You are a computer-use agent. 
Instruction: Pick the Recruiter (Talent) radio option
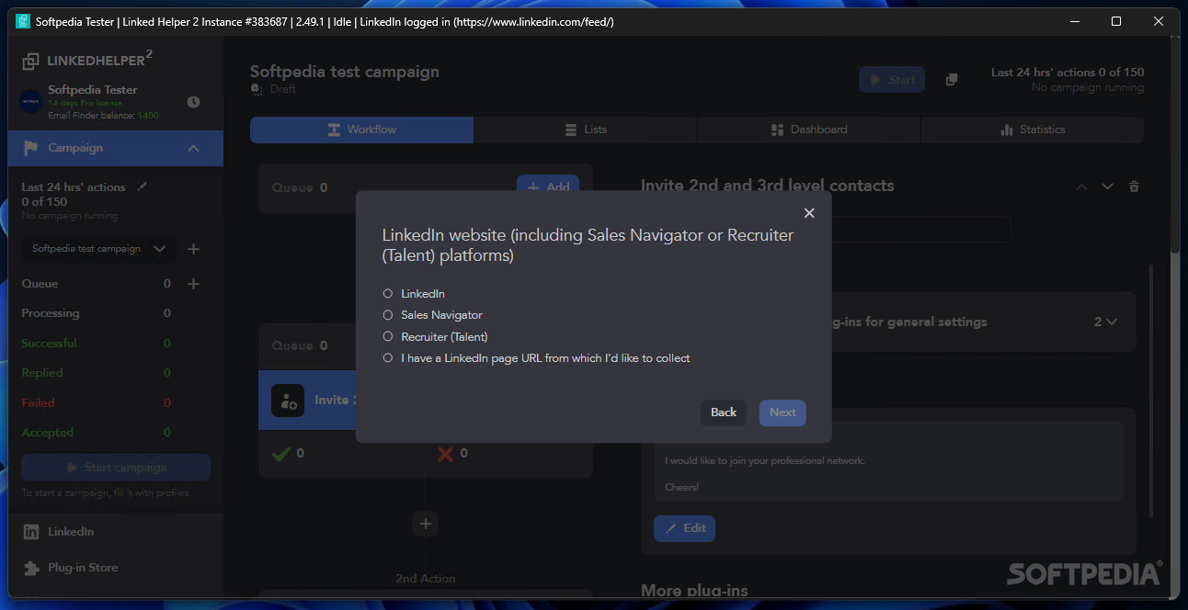point(388,336)
